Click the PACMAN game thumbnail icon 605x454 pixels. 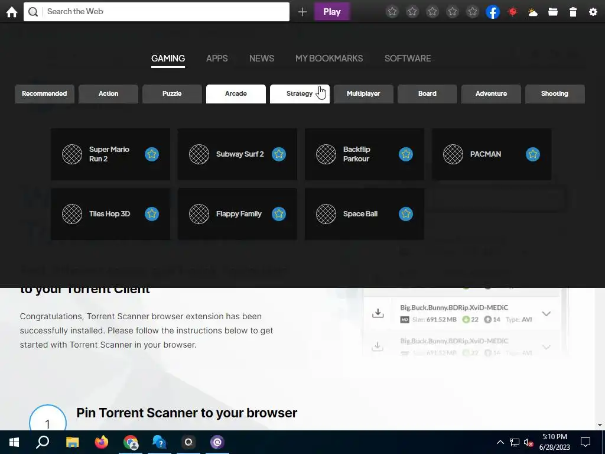point(453,154)
